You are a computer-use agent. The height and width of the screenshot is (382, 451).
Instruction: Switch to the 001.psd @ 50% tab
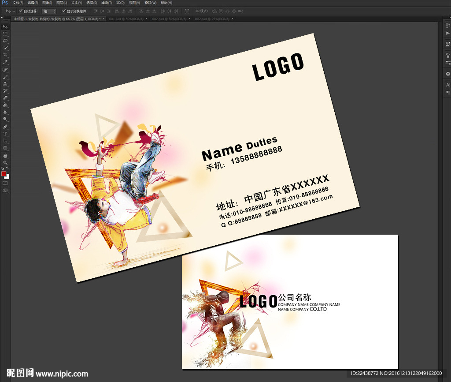[x=126, y=19]
